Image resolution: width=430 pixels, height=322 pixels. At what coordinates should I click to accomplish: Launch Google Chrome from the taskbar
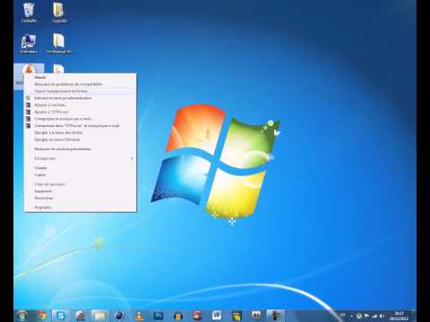point(41,316)
